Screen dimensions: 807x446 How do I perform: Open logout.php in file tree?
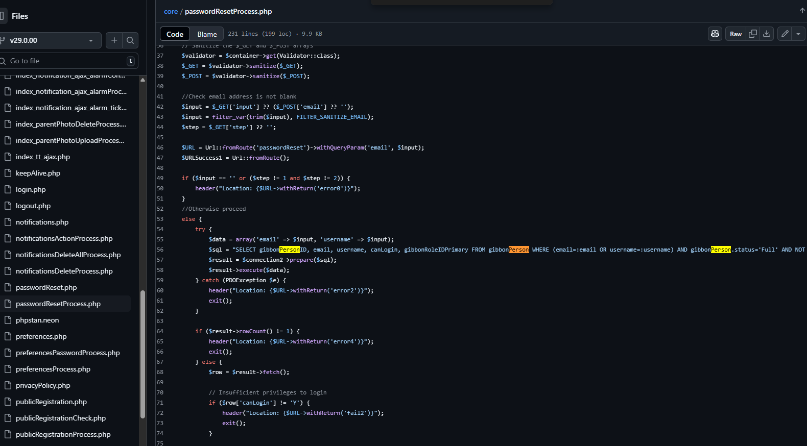33,206
